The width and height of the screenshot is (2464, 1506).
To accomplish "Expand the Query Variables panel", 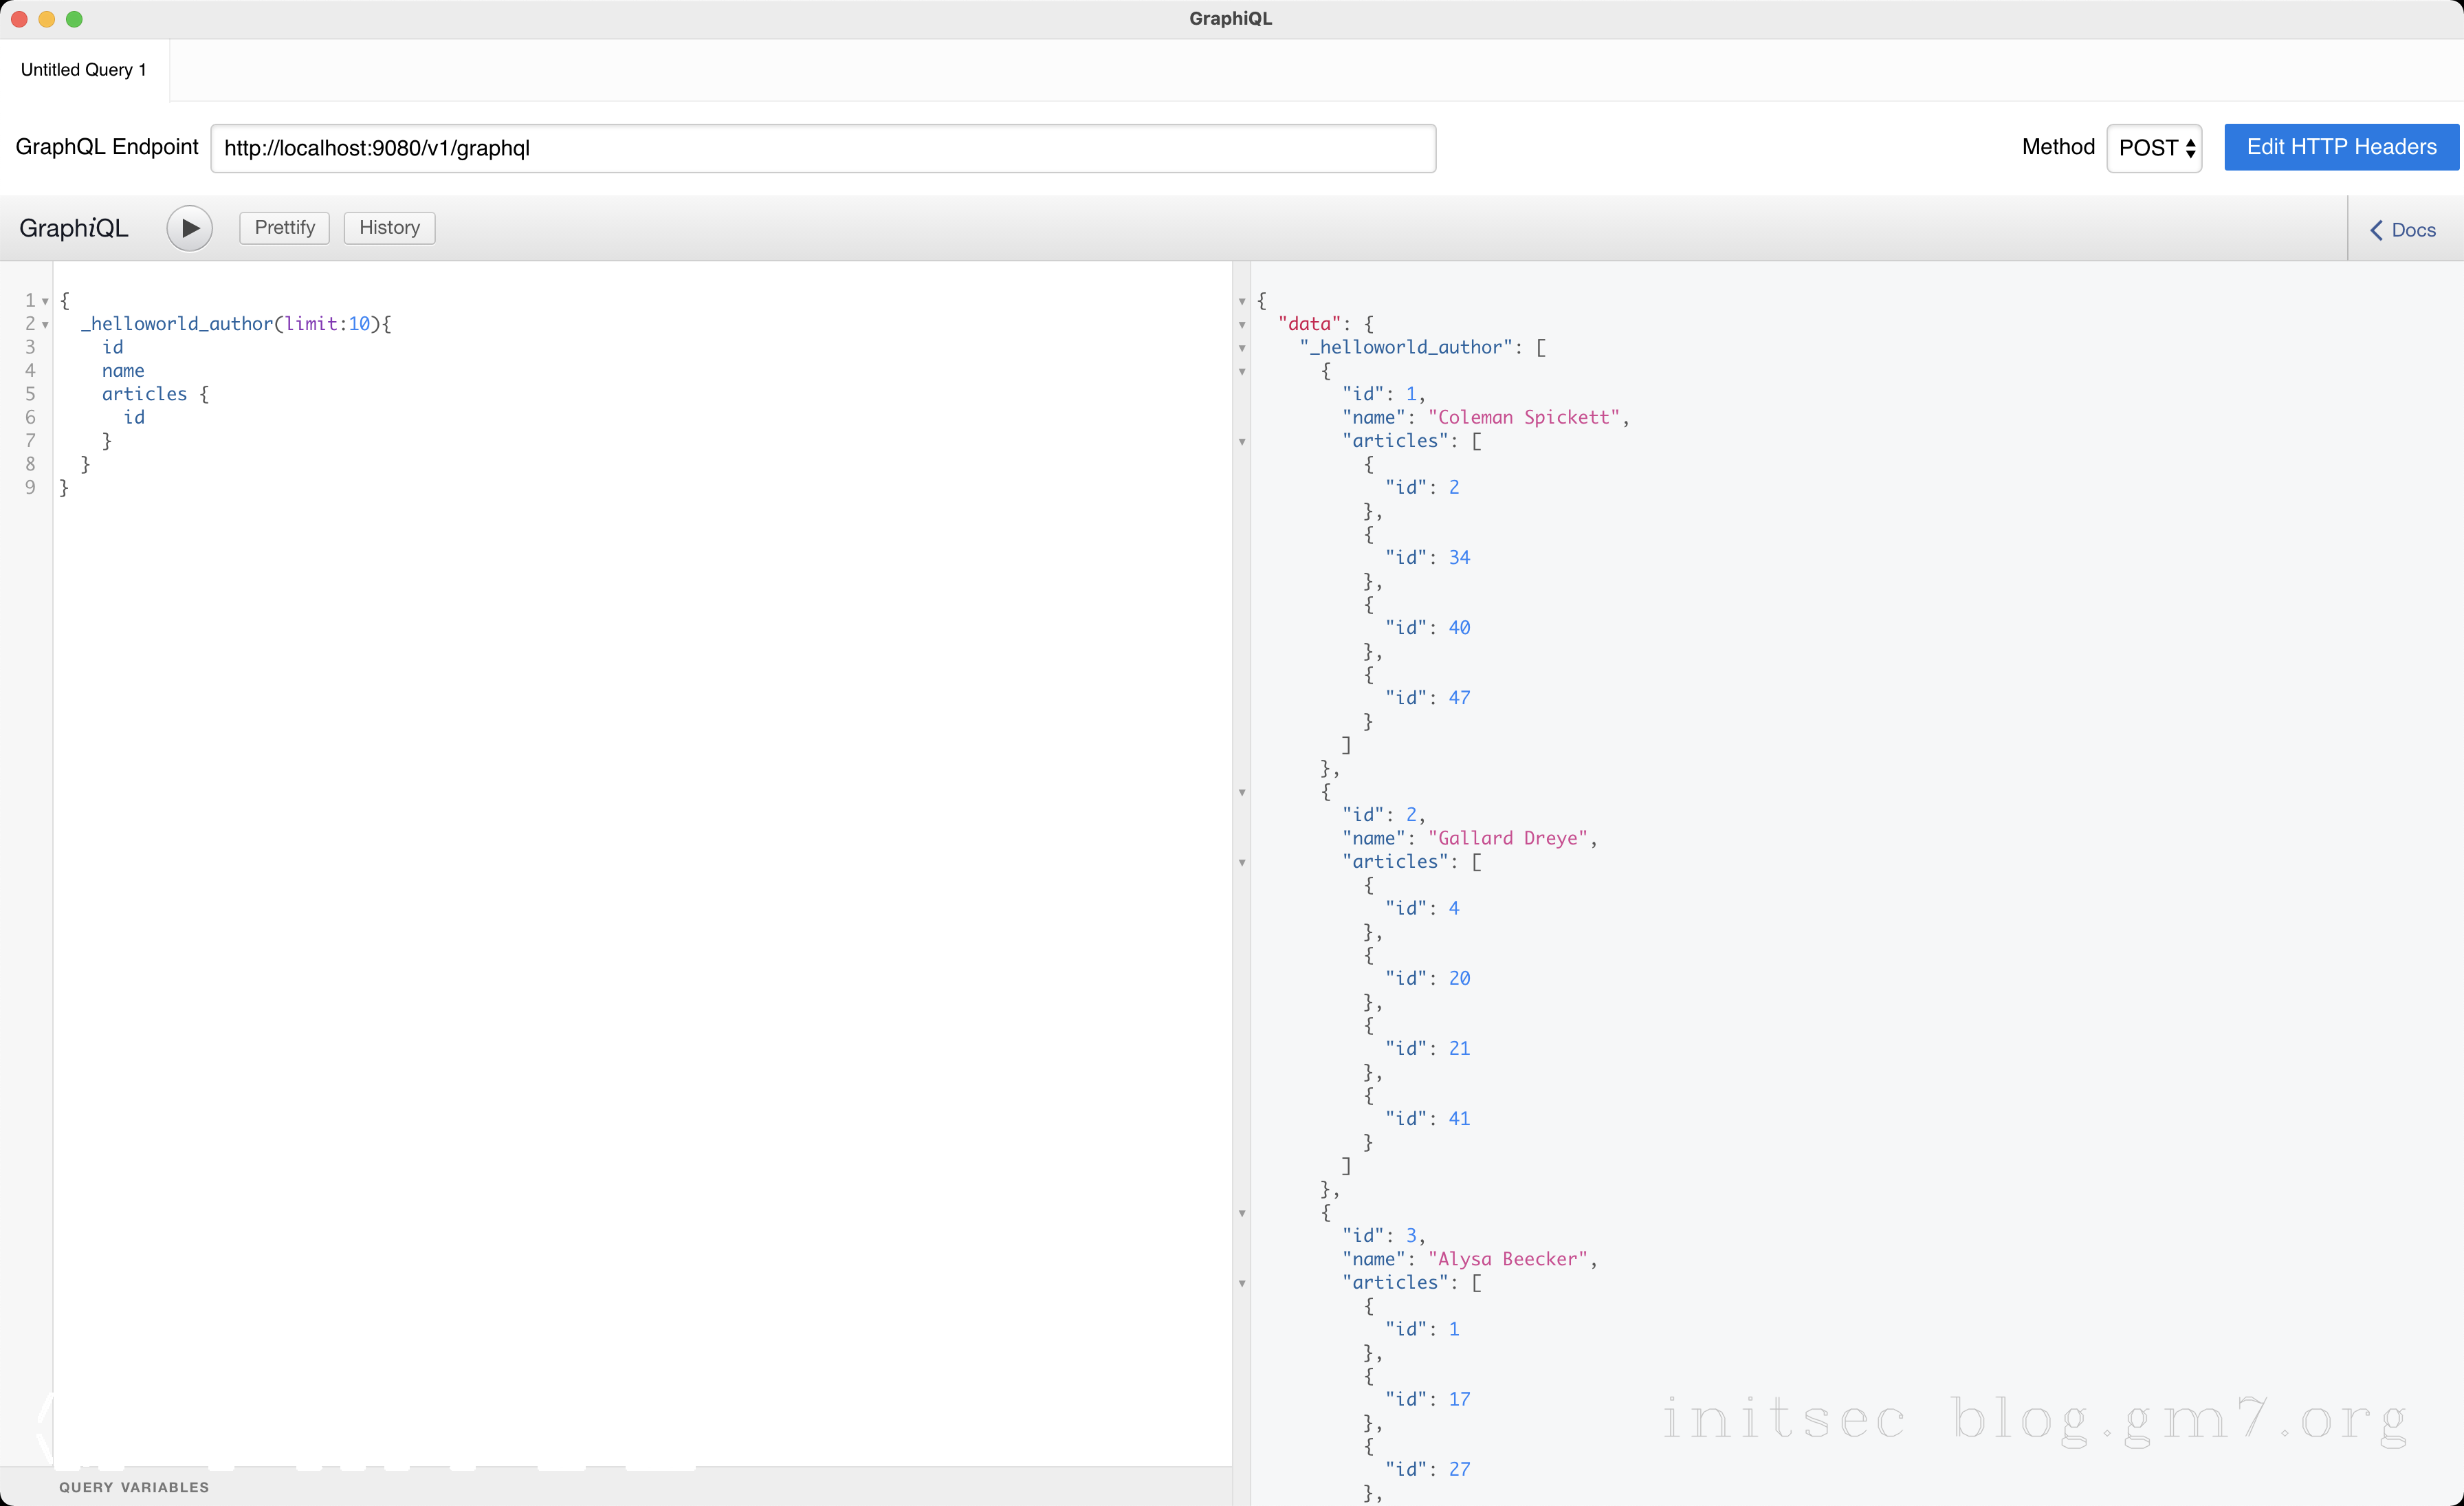I will tap(134, 1487).
